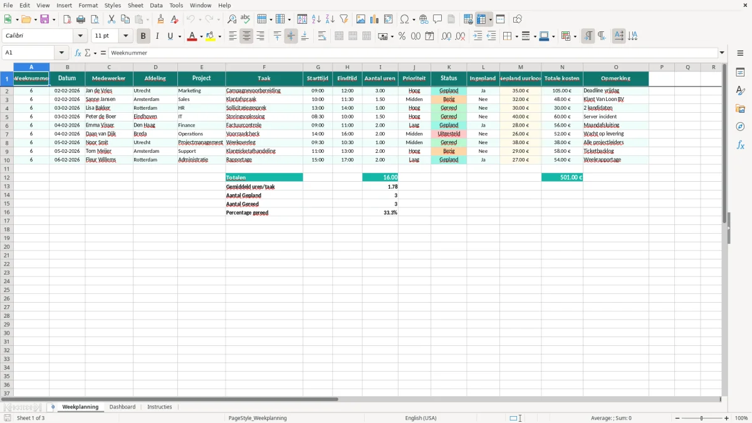The height and width of the screenshot is (423, 752).
Task: Sort Ascending using the toolbar icon
Action: point(316,19)
